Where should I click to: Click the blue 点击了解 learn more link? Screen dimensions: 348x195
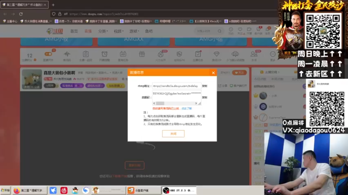click(187, 108)
